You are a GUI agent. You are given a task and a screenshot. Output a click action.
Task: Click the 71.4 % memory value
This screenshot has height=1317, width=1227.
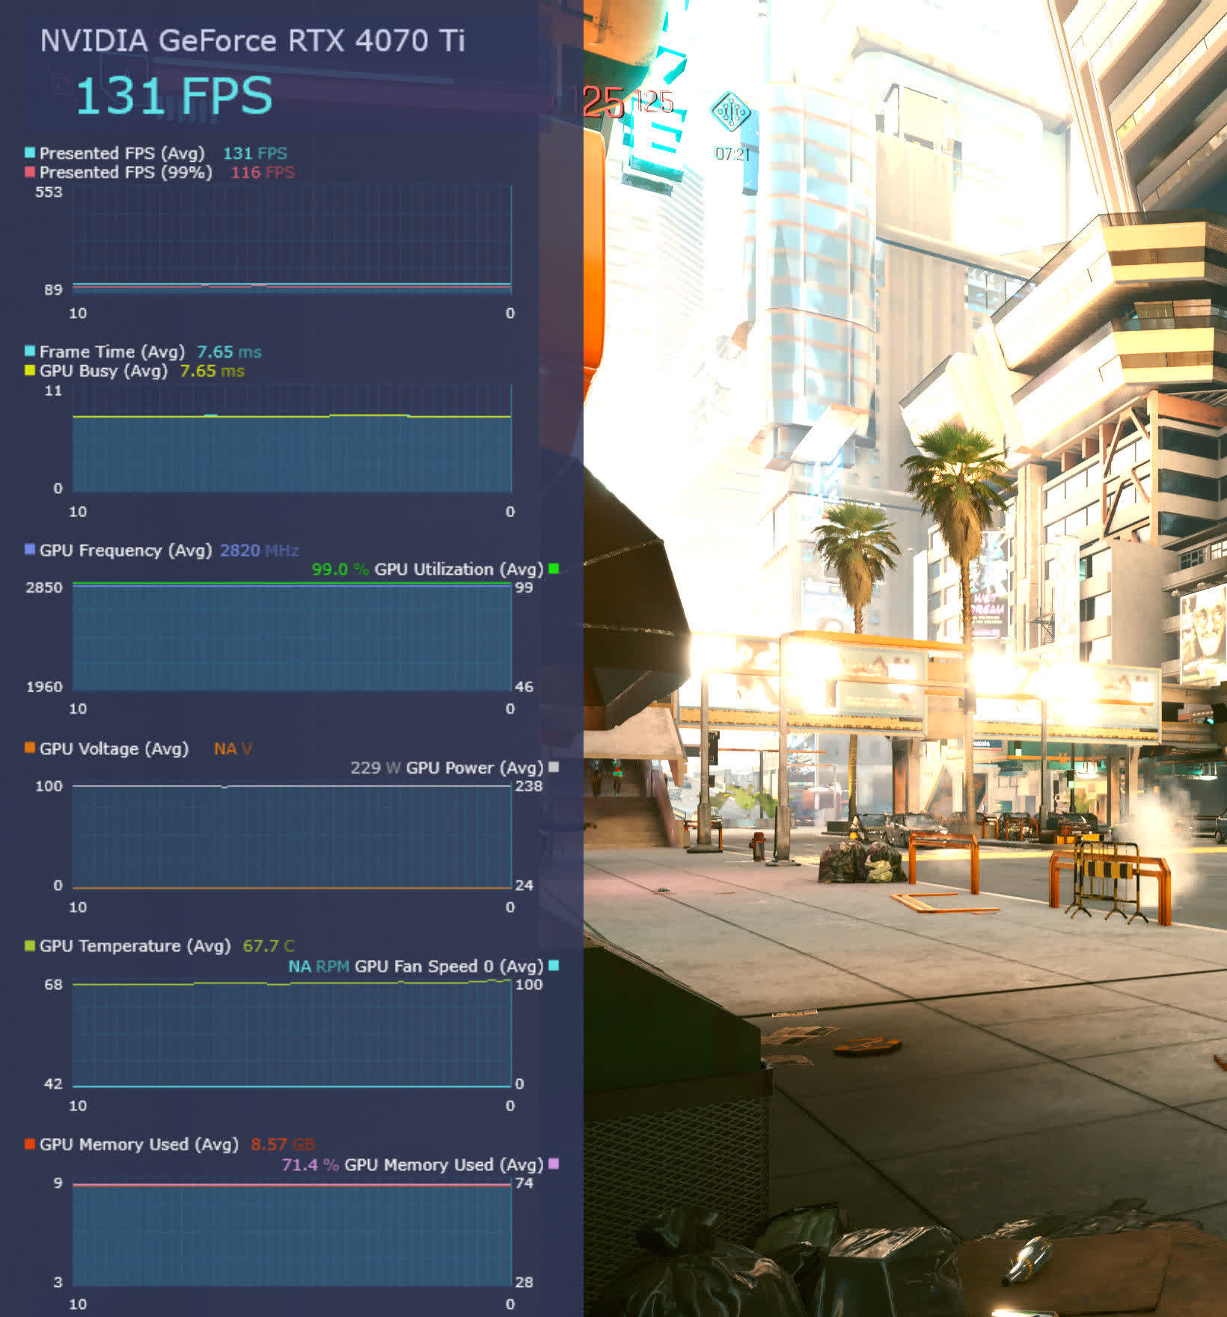click(310, 1164)
